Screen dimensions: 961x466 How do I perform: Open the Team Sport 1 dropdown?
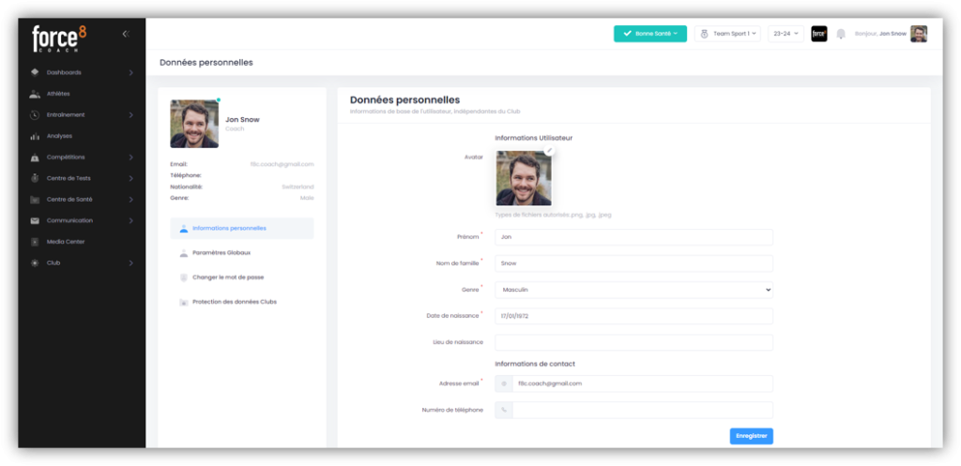736,34
